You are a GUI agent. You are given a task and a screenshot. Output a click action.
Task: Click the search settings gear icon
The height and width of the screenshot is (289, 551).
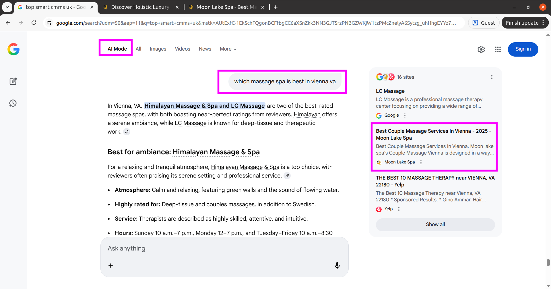point(481,49)
